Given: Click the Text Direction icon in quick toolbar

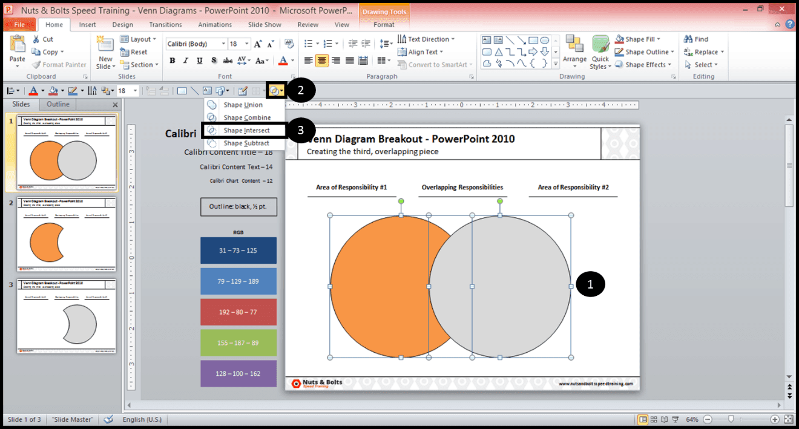Looking at the screenshot, I should [x=93, y=91].
